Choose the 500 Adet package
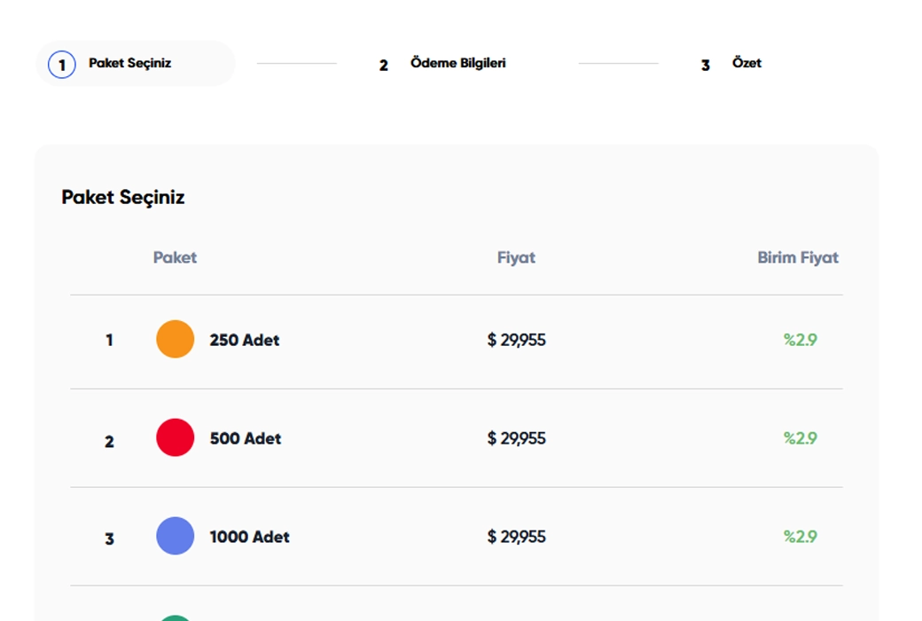Image resolution: width=922 pixels, height=621 pixels. click(245, 438)
